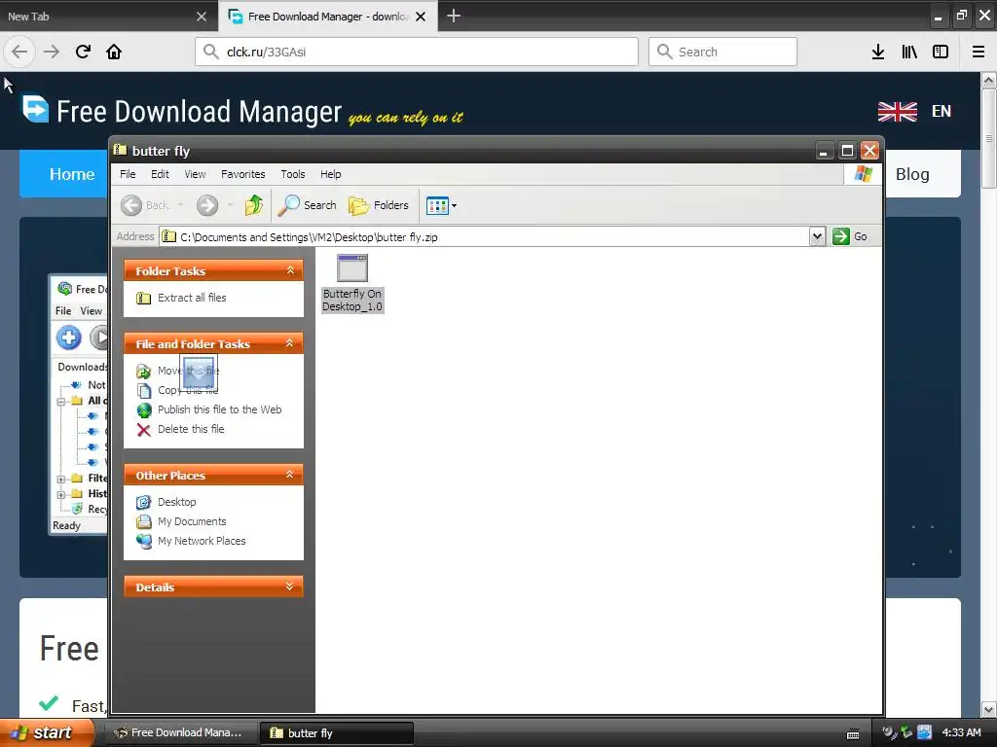Switch to Free Download Manager taskbar item

[180, 733]
